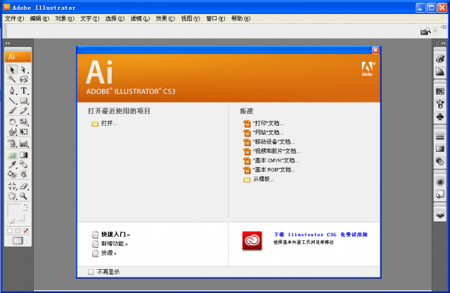Image resolution: width=450 pixels, height=293 pixels.
Task: Click 打开... to open a file
Action: [104, 124]
